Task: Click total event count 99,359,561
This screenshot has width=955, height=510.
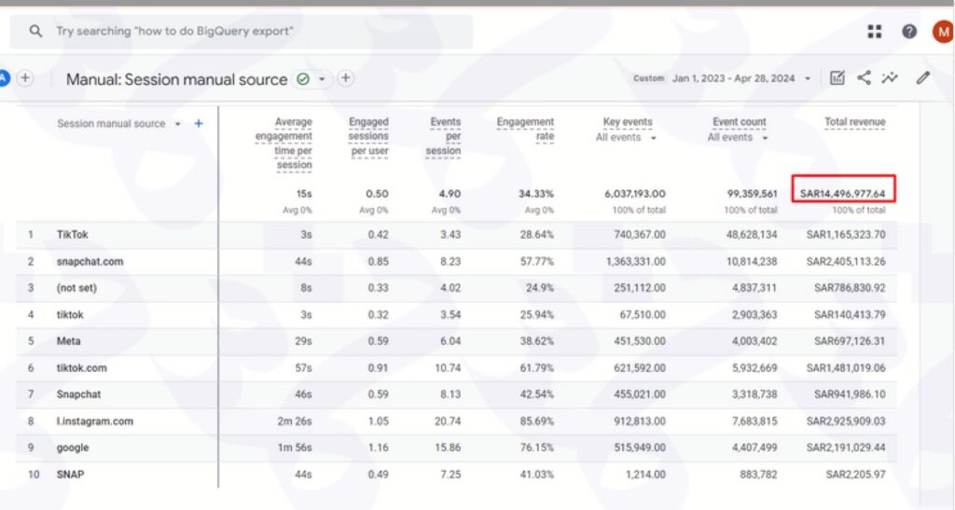Action: coord(753,194)
